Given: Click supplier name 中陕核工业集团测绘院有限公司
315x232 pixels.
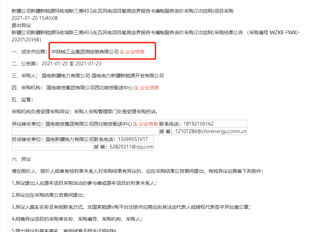Looking at the screenshot, I should (x=85, y=52).
